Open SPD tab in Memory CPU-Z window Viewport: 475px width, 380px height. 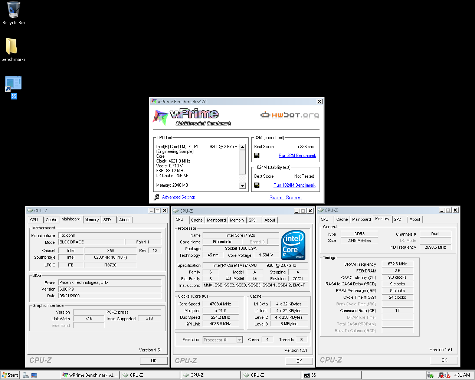click(x=397, y=219)
